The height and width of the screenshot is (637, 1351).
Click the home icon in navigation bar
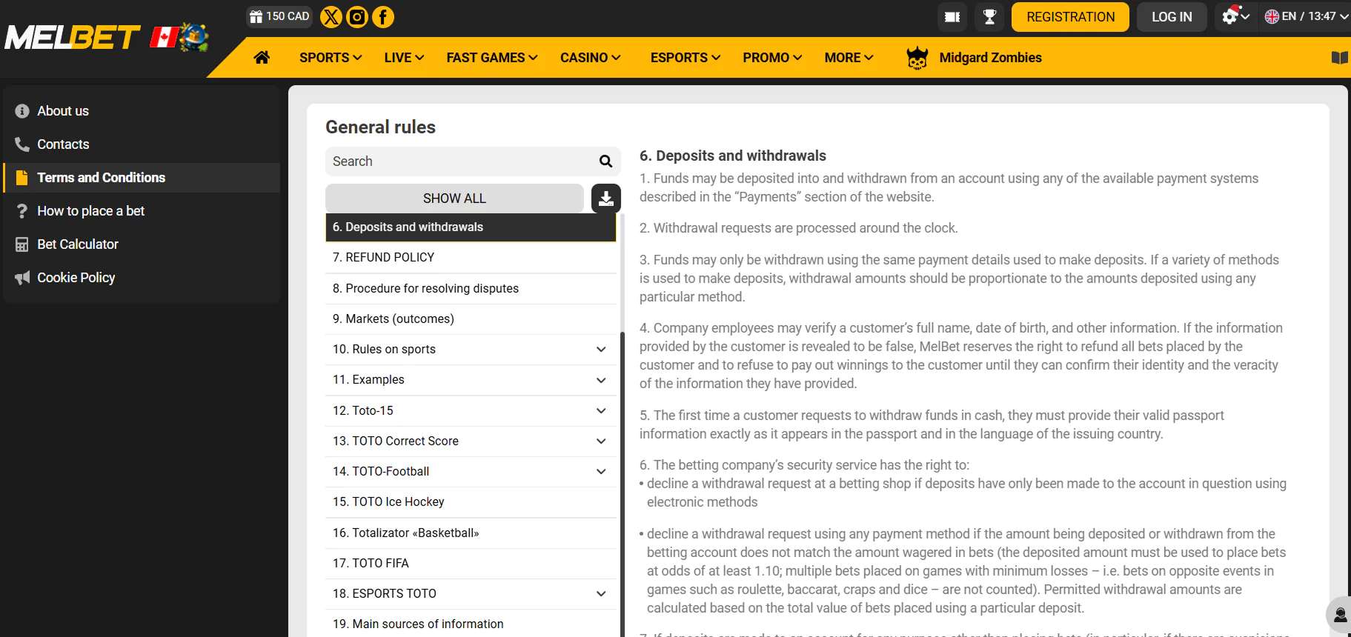[x=262, y=58]
